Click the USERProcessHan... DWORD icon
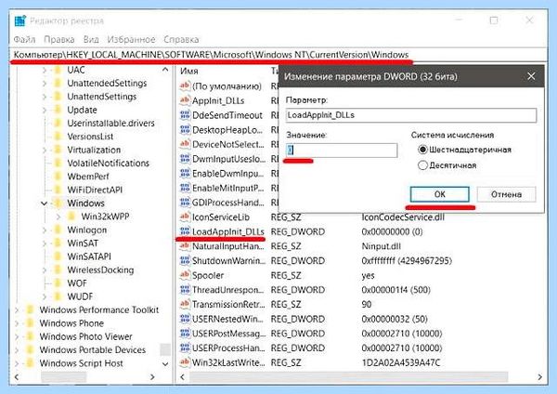This screenshot has width=557, height=394. [x=185, y=348]
